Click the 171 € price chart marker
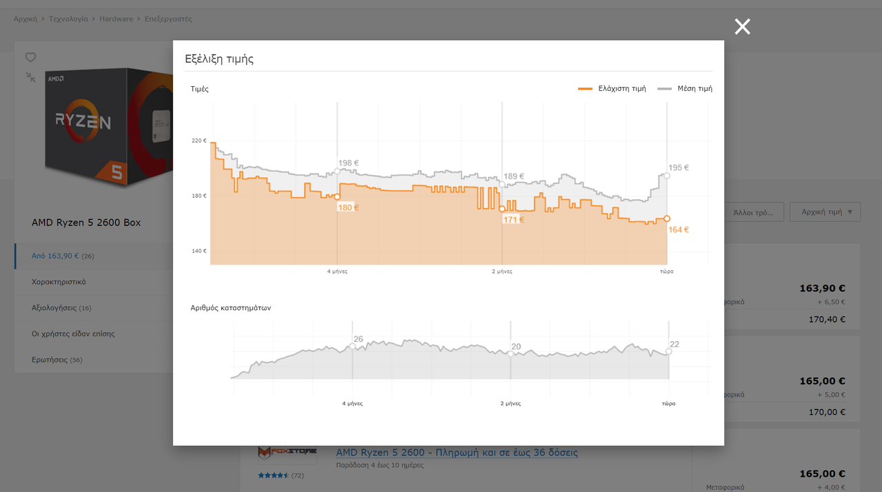This screenshot has width=882, height=492. 502,209
